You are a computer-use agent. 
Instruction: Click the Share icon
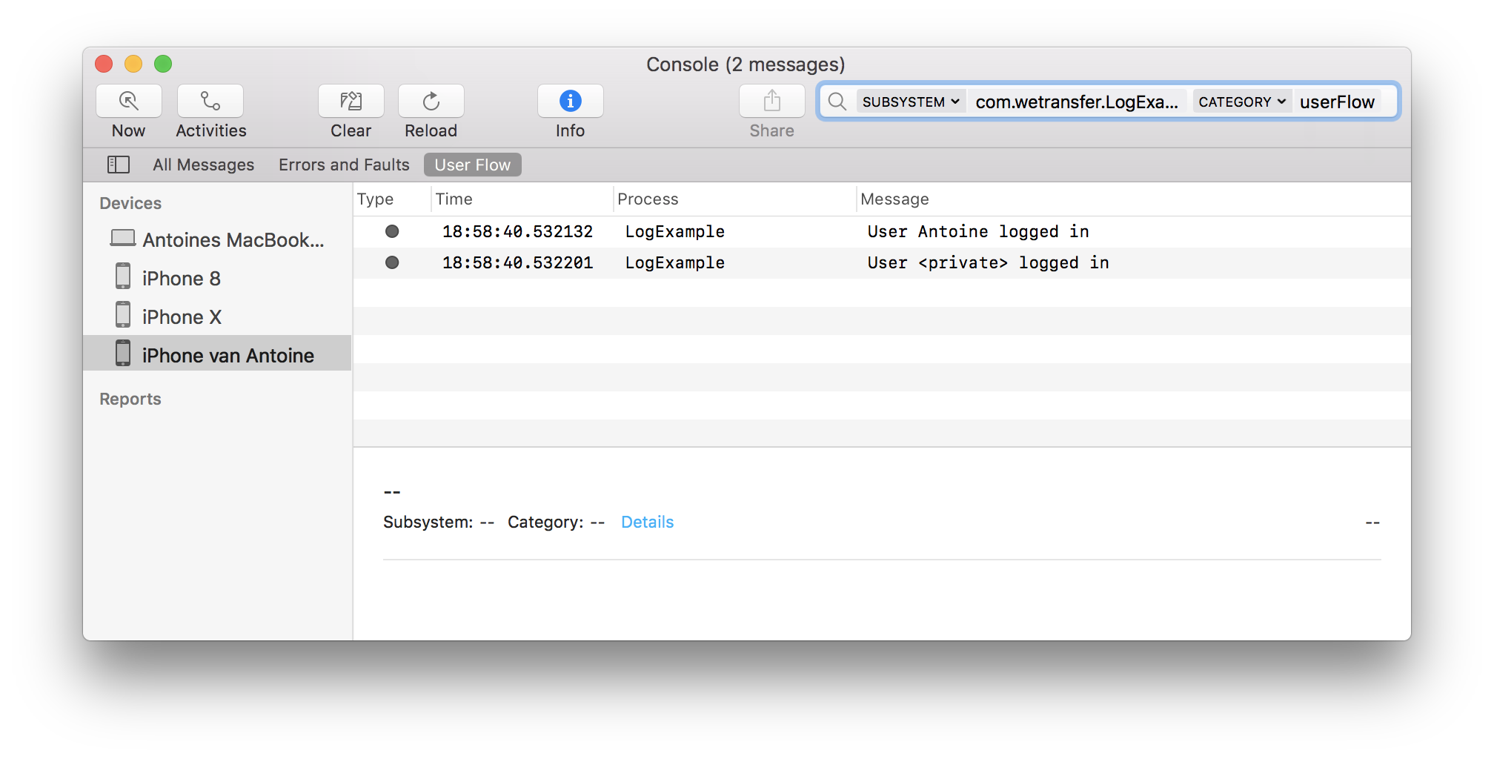[x=771, y=101]
